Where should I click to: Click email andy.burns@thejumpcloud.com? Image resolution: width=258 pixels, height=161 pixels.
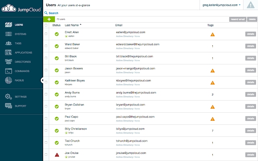pos(136,93)
